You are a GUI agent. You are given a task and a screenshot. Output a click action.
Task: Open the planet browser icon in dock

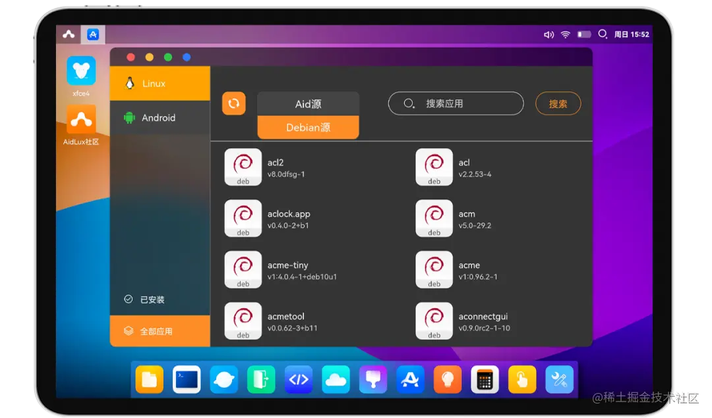224,379
